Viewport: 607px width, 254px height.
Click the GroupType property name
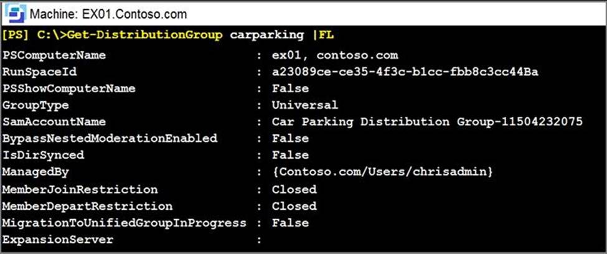(35, 105)
